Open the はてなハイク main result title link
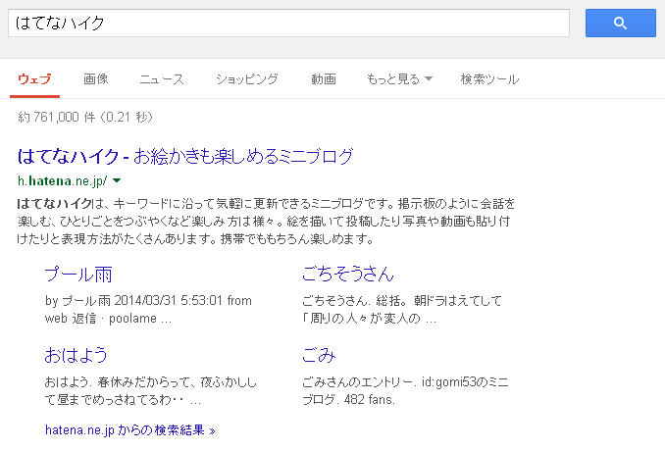 tap(185, 157)
